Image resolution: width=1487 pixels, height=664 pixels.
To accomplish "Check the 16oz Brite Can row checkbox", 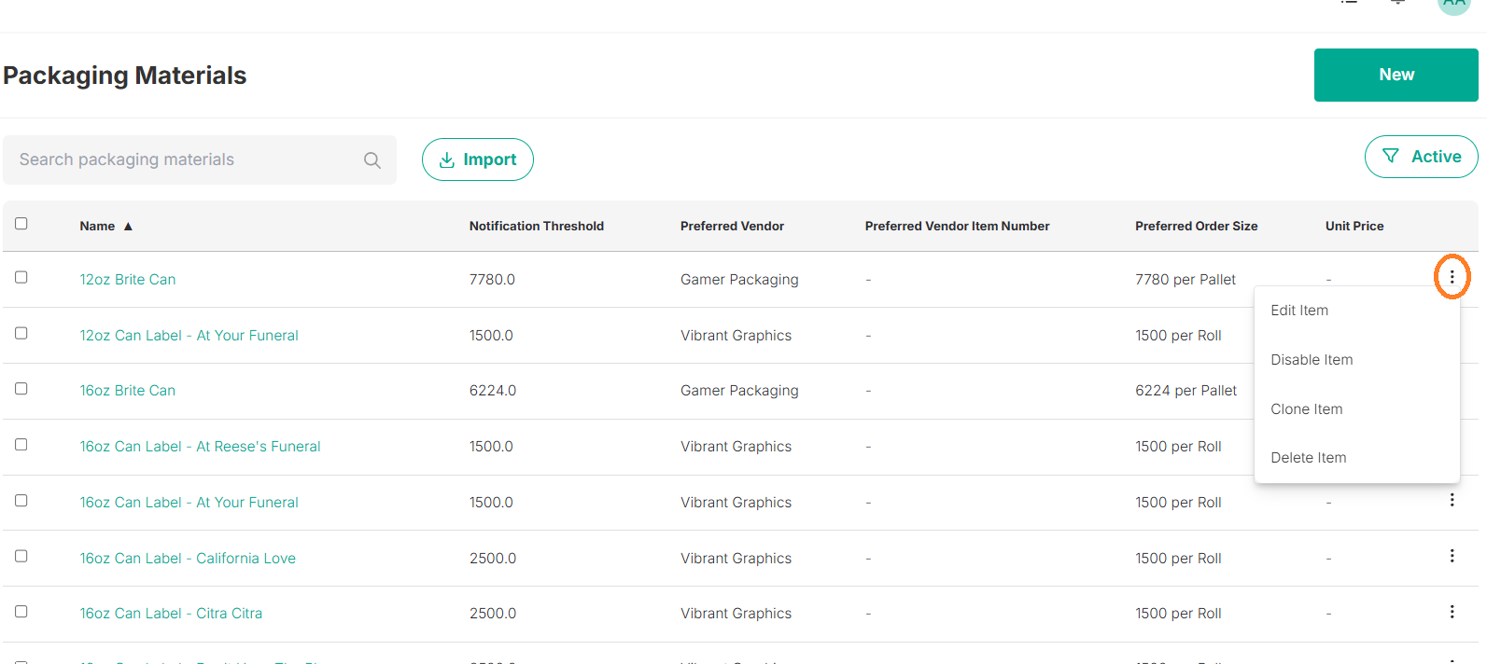I will (21, 389).
